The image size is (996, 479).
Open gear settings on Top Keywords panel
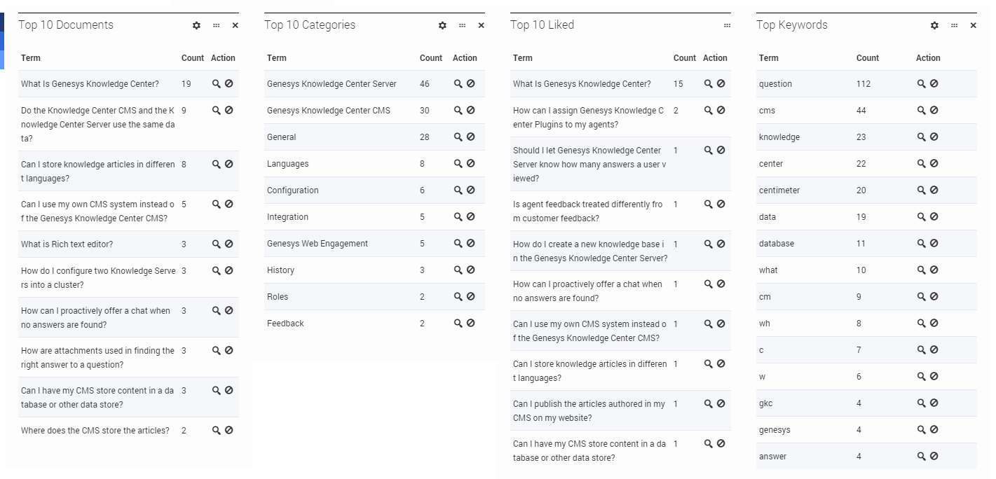click(934, 25)
